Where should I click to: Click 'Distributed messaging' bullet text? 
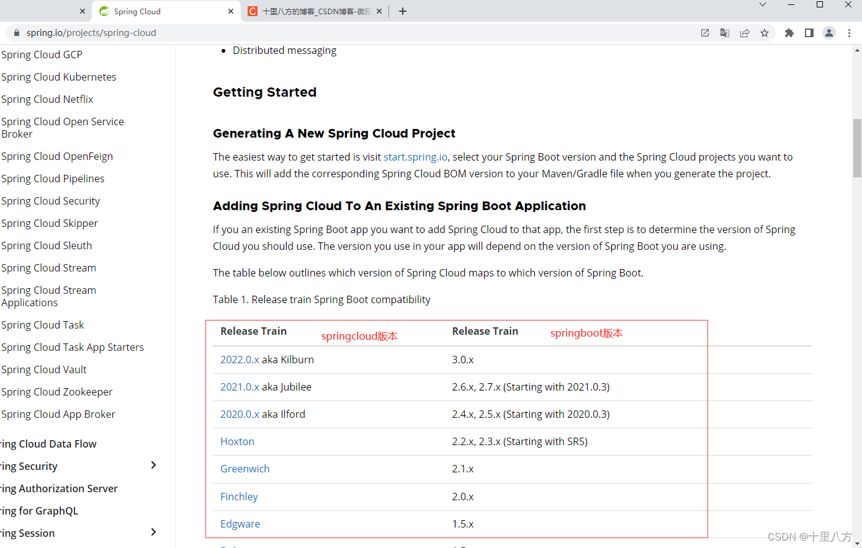coord(284,50)
